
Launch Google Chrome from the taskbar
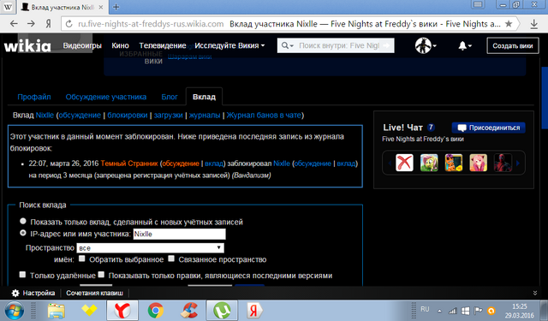coord(156,310)
